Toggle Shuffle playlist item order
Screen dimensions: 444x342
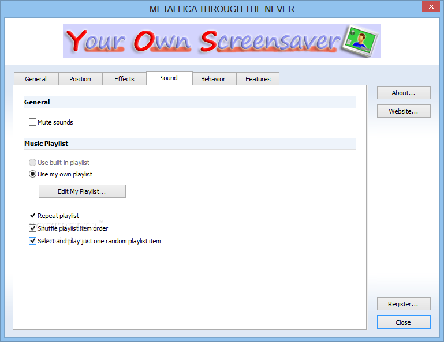(32, 228)
